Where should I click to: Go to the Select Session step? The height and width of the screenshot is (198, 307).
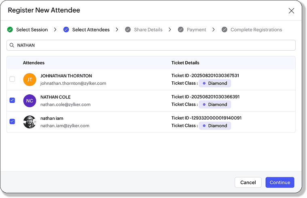[32, 30]
